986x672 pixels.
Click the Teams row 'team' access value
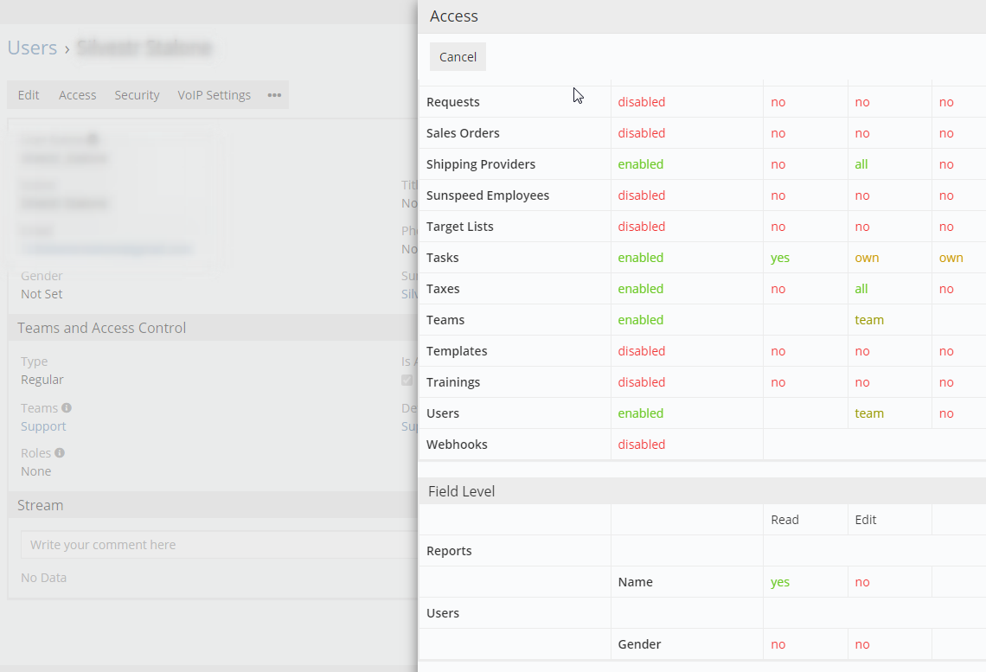pos(869,320)
